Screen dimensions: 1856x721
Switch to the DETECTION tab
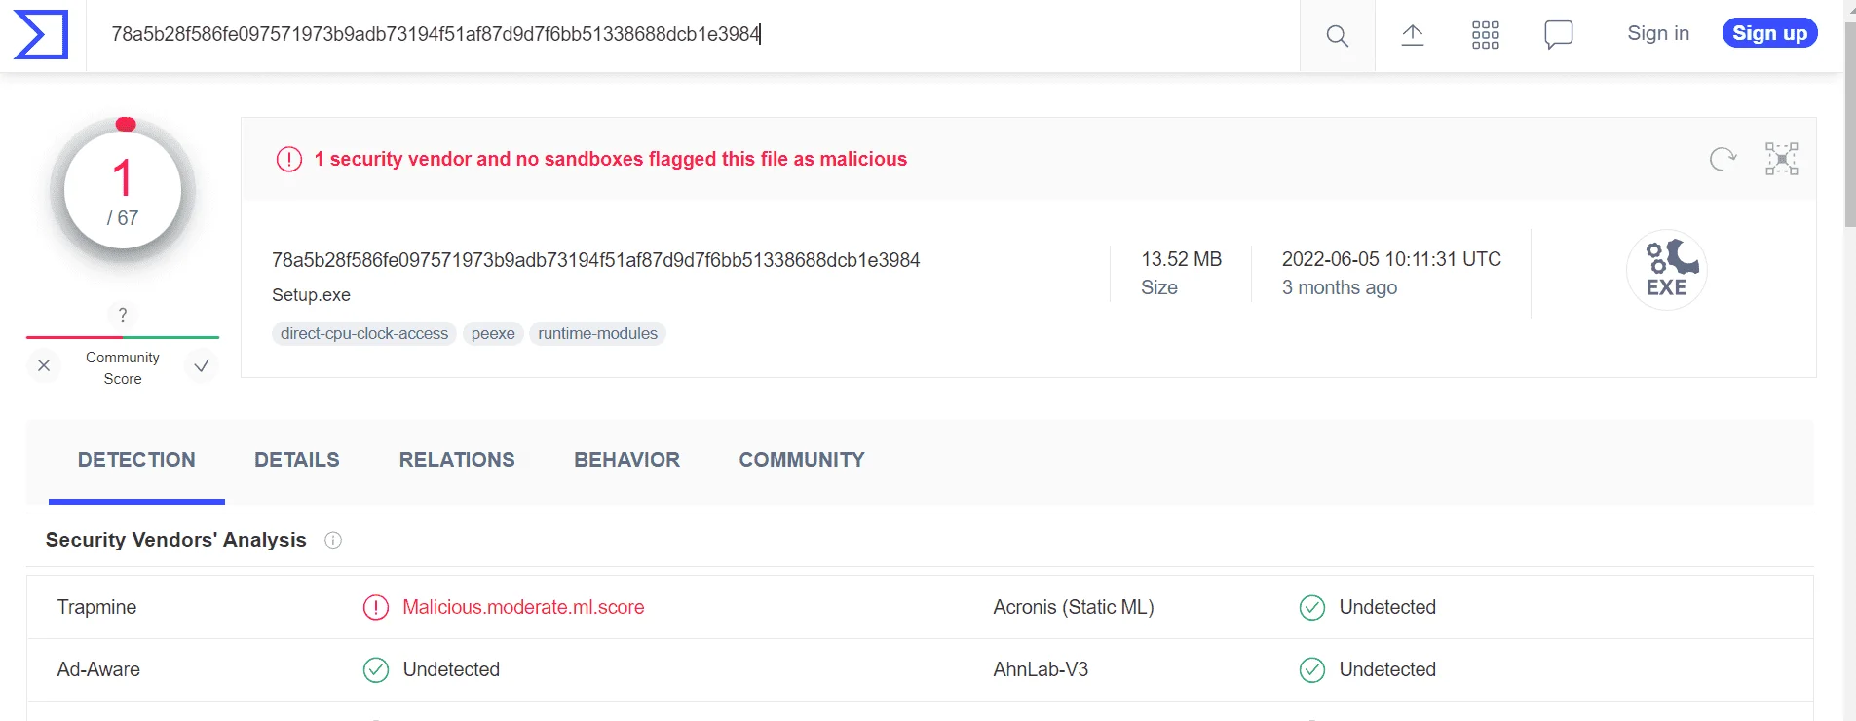click(136, 460)
